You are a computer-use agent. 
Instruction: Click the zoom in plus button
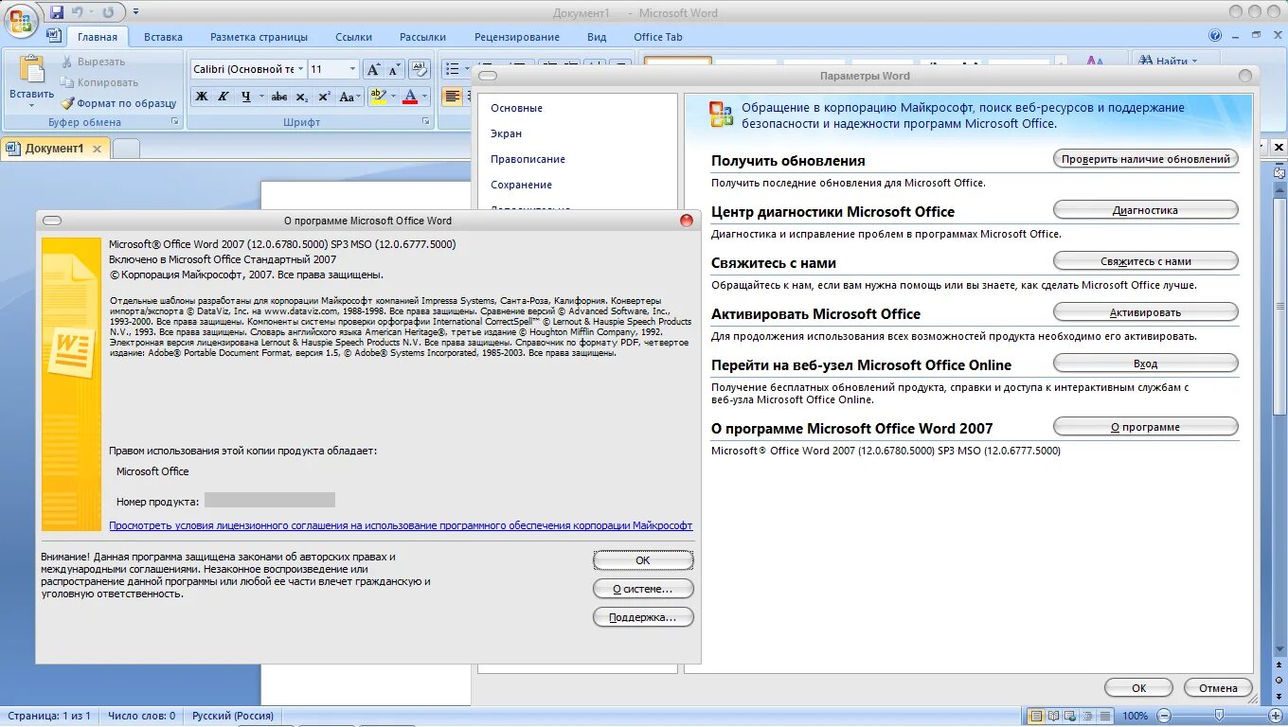coord(1274,716)
